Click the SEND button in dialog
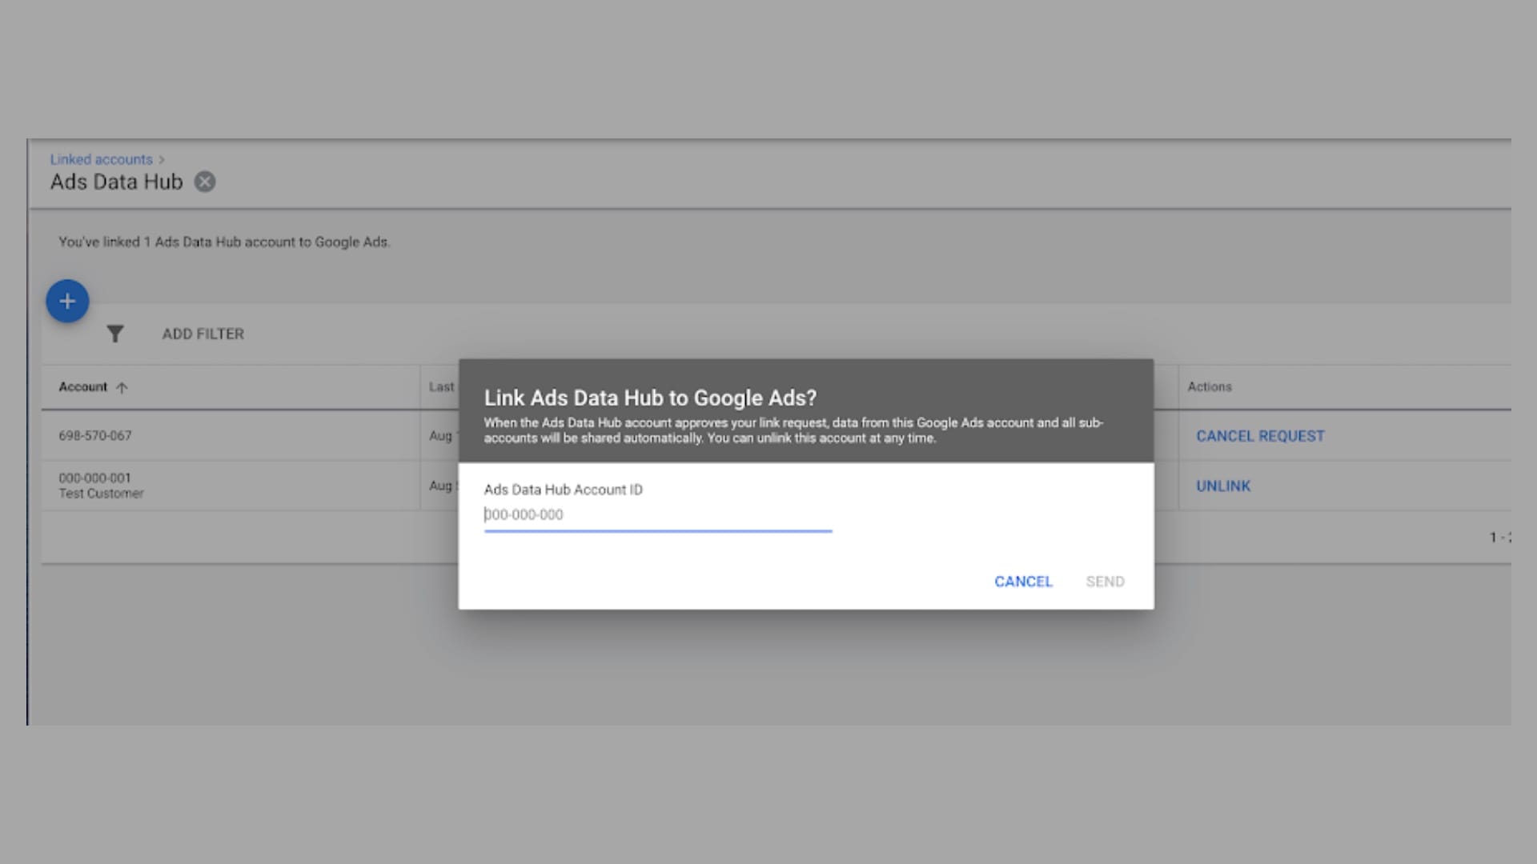Viewport: 1537px width, 864px height. [1105, 582]
